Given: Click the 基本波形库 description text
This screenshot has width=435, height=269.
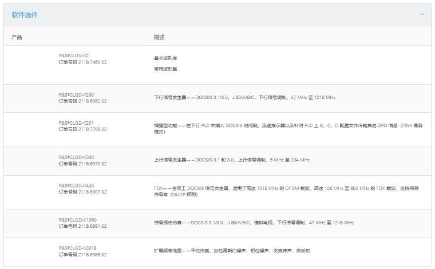Looking at the screenshot, I should [x=165, y=58].
